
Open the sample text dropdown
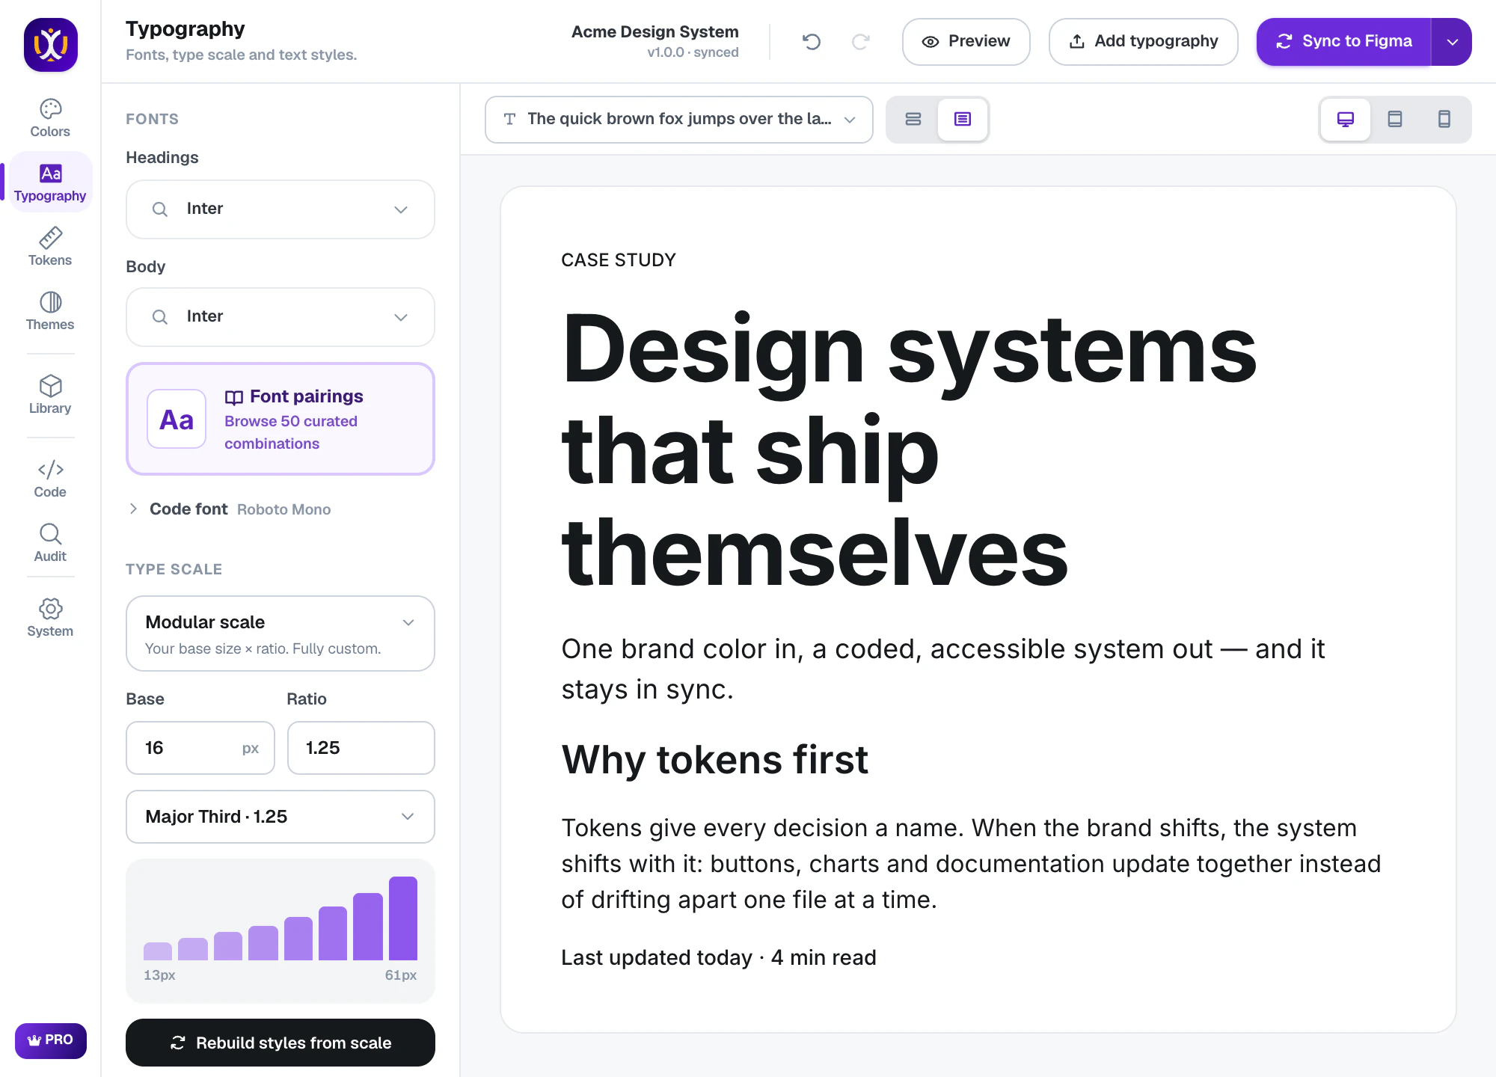coord(679,120)
